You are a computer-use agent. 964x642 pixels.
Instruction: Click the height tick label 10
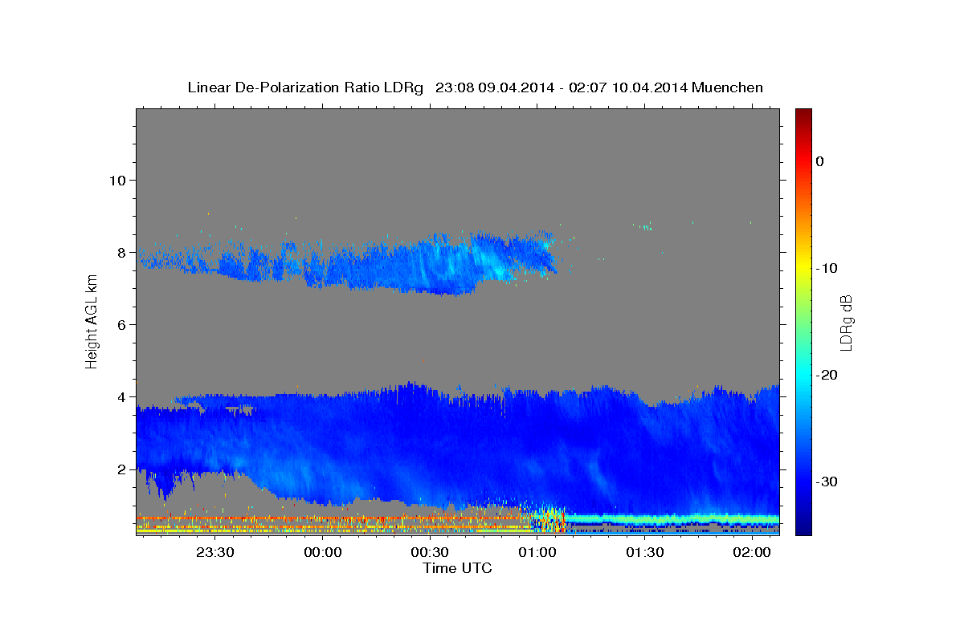click(x=117, y=180)
